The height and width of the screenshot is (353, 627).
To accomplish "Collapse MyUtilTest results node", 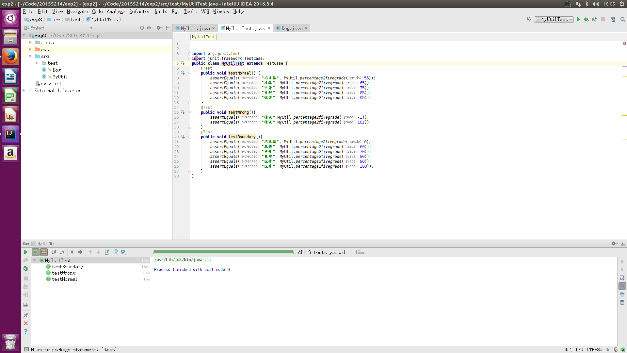I will (35, 261).
